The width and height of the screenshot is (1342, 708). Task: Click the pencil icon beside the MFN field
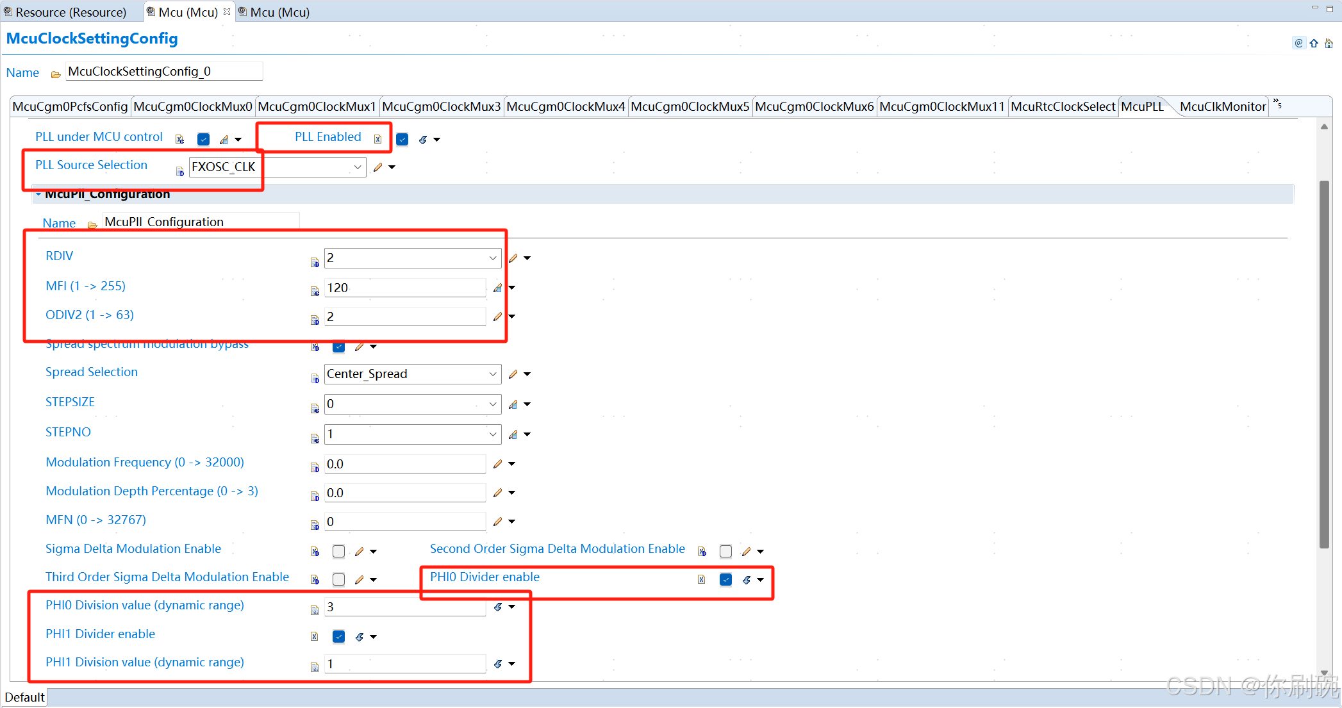pyautogui.click(x=498, y=522)
